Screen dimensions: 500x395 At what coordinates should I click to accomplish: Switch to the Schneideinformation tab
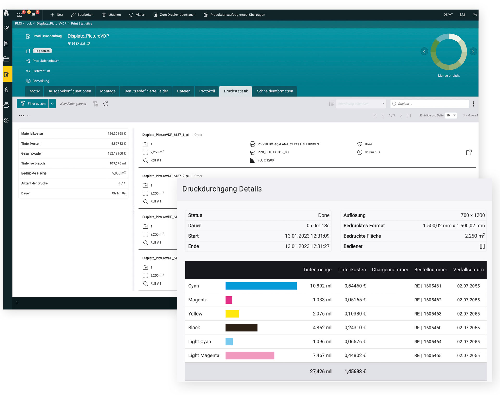pos(275,91)
